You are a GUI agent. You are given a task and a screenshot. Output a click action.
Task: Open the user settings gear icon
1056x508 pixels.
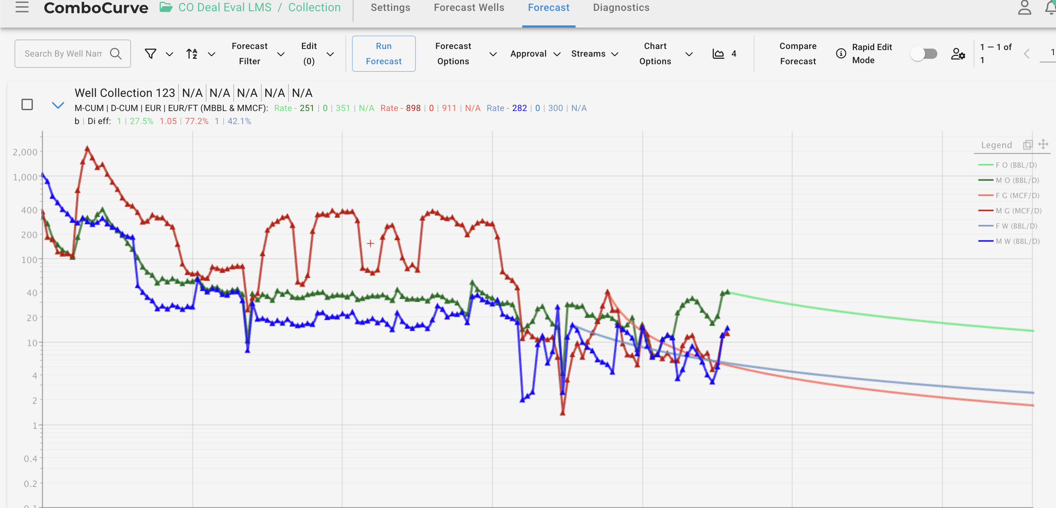pyautogui.click(x=958, y=54)
